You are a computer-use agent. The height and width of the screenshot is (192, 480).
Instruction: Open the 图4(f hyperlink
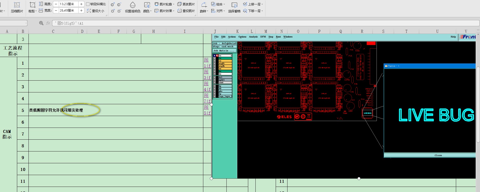coord(207,86)
